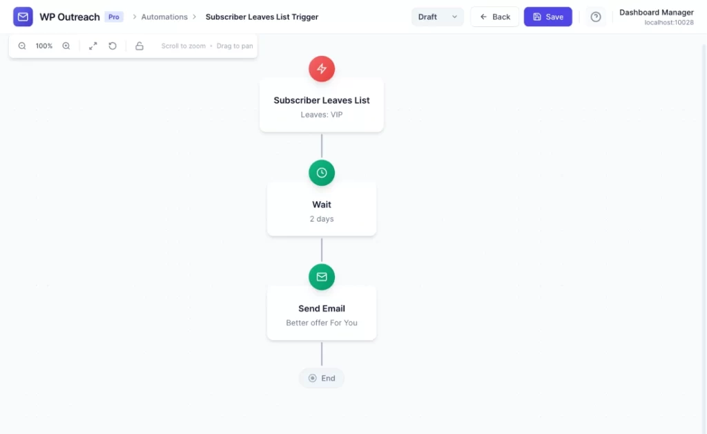Click the End node

point(322,378)
